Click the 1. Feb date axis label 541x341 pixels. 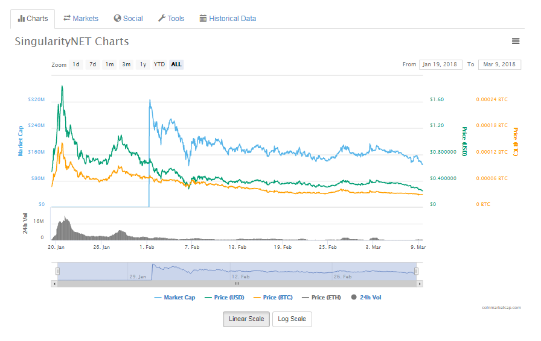point(147,247)
